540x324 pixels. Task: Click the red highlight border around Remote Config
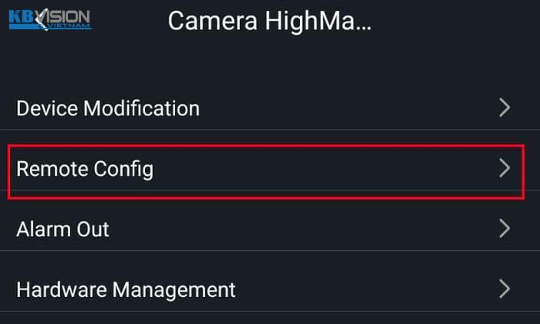pos(266,146)
